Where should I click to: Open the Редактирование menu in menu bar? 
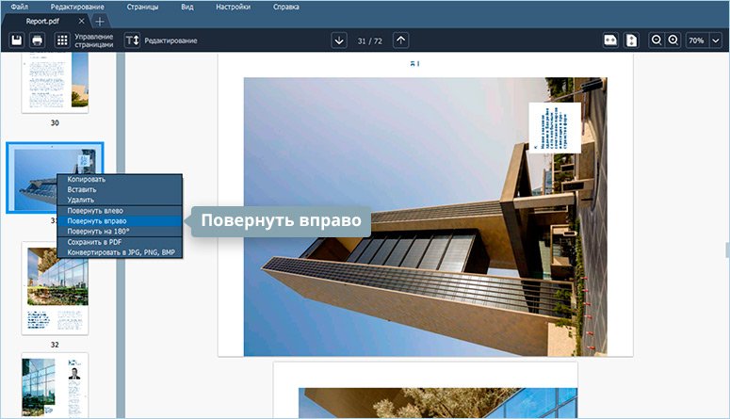click(x=77, y=7)
